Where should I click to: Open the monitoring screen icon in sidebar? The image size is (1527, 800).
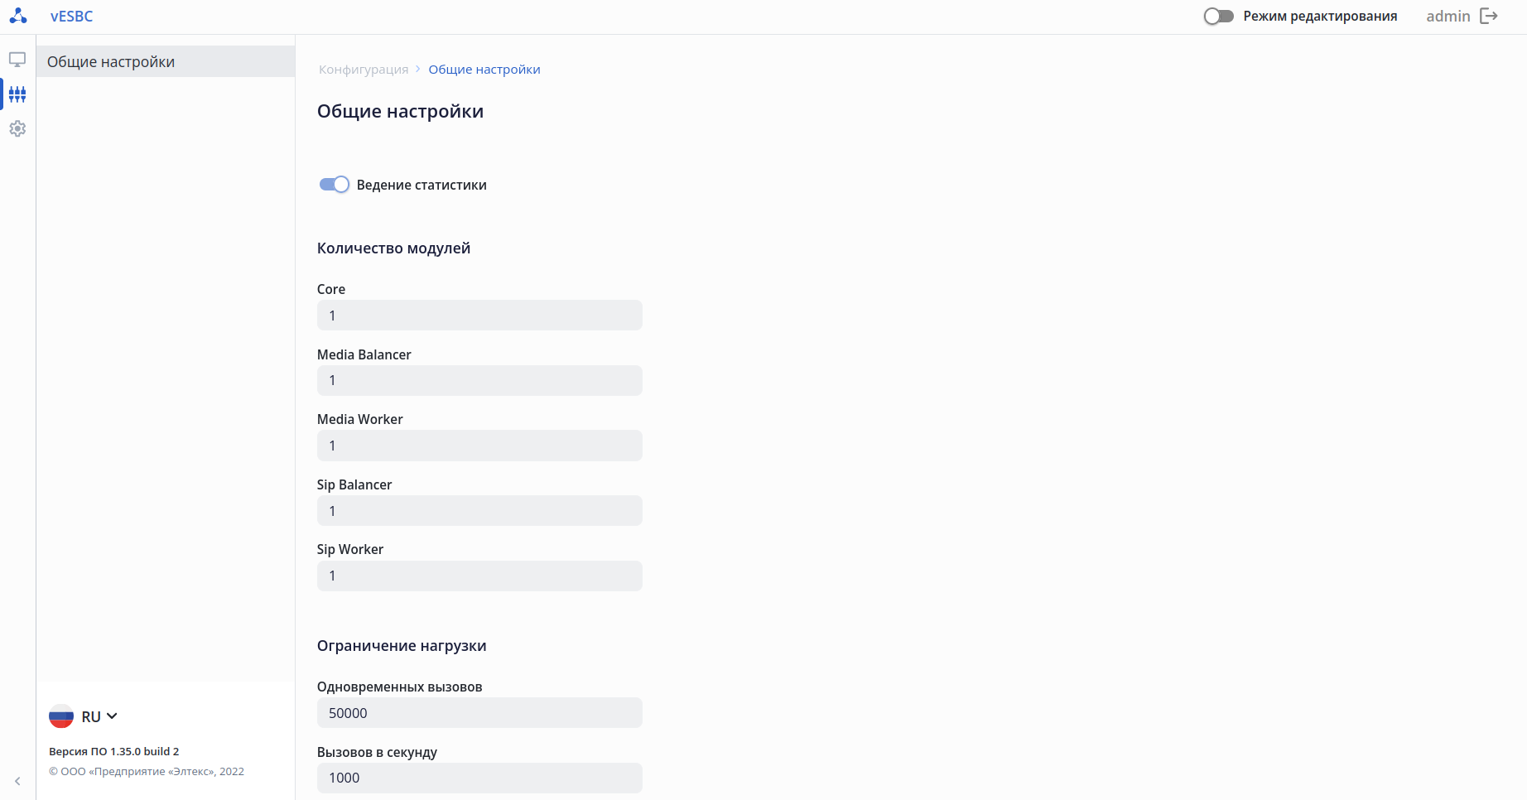[17, 60]
